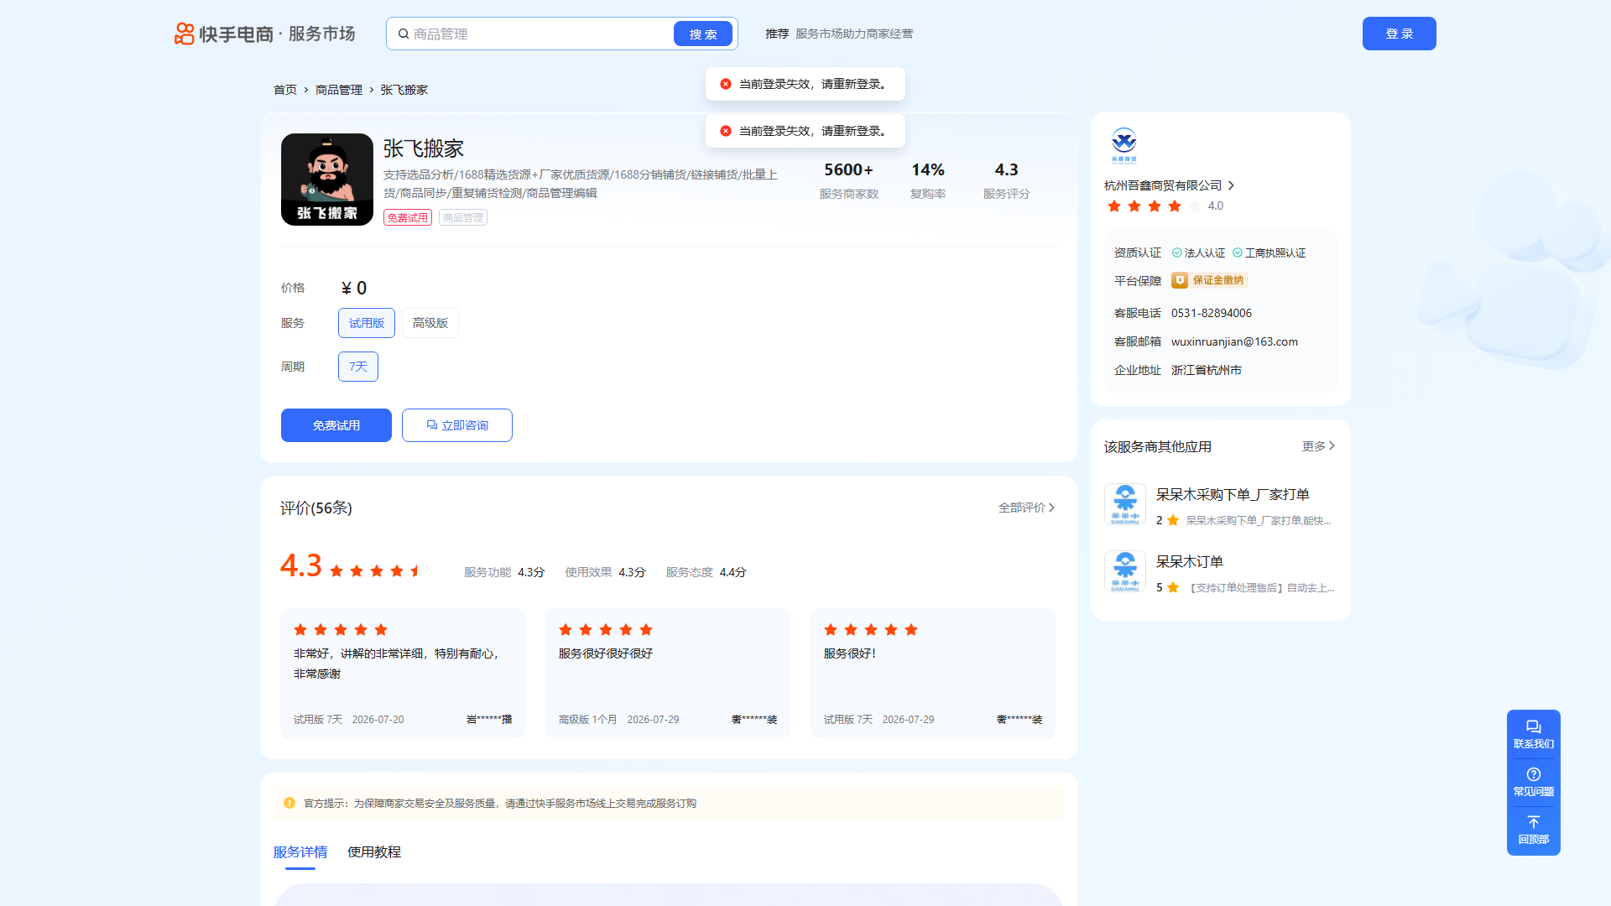Click the 服务态度 4.4分 score
The height and width of the screenshot is (906, 1611).
(706, 572)
